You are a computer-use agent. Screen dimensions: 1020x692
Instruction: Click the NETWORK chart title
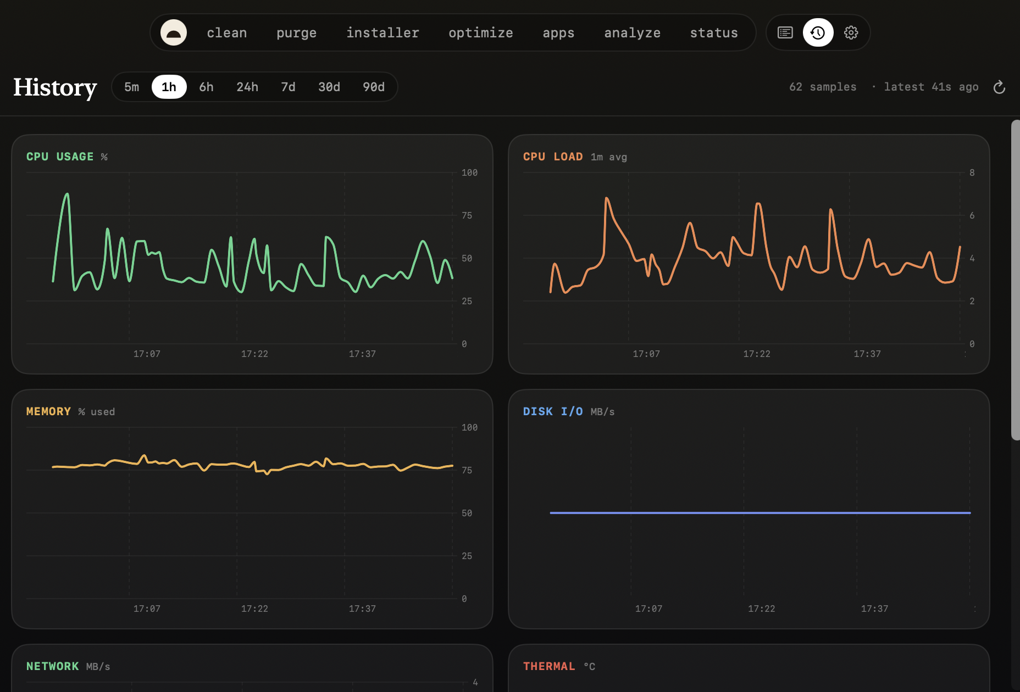tap(53, 666)
